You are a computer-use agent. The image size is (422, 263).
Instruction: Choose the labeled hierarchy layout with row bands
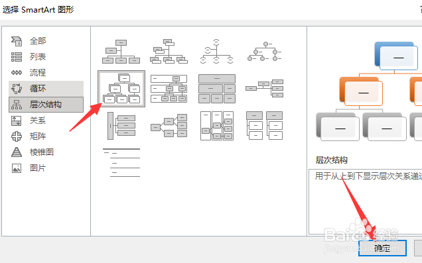click(x=169, y=89)
